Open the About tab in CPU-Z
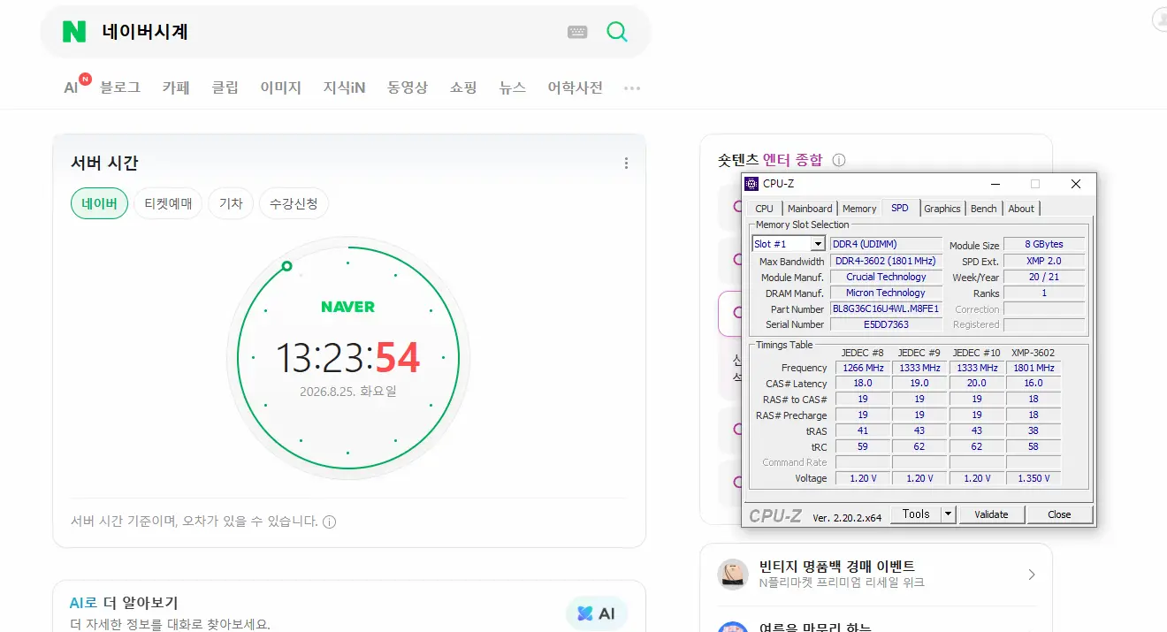The width and height of the screenshot is (1167, 632). point(1021,209)
